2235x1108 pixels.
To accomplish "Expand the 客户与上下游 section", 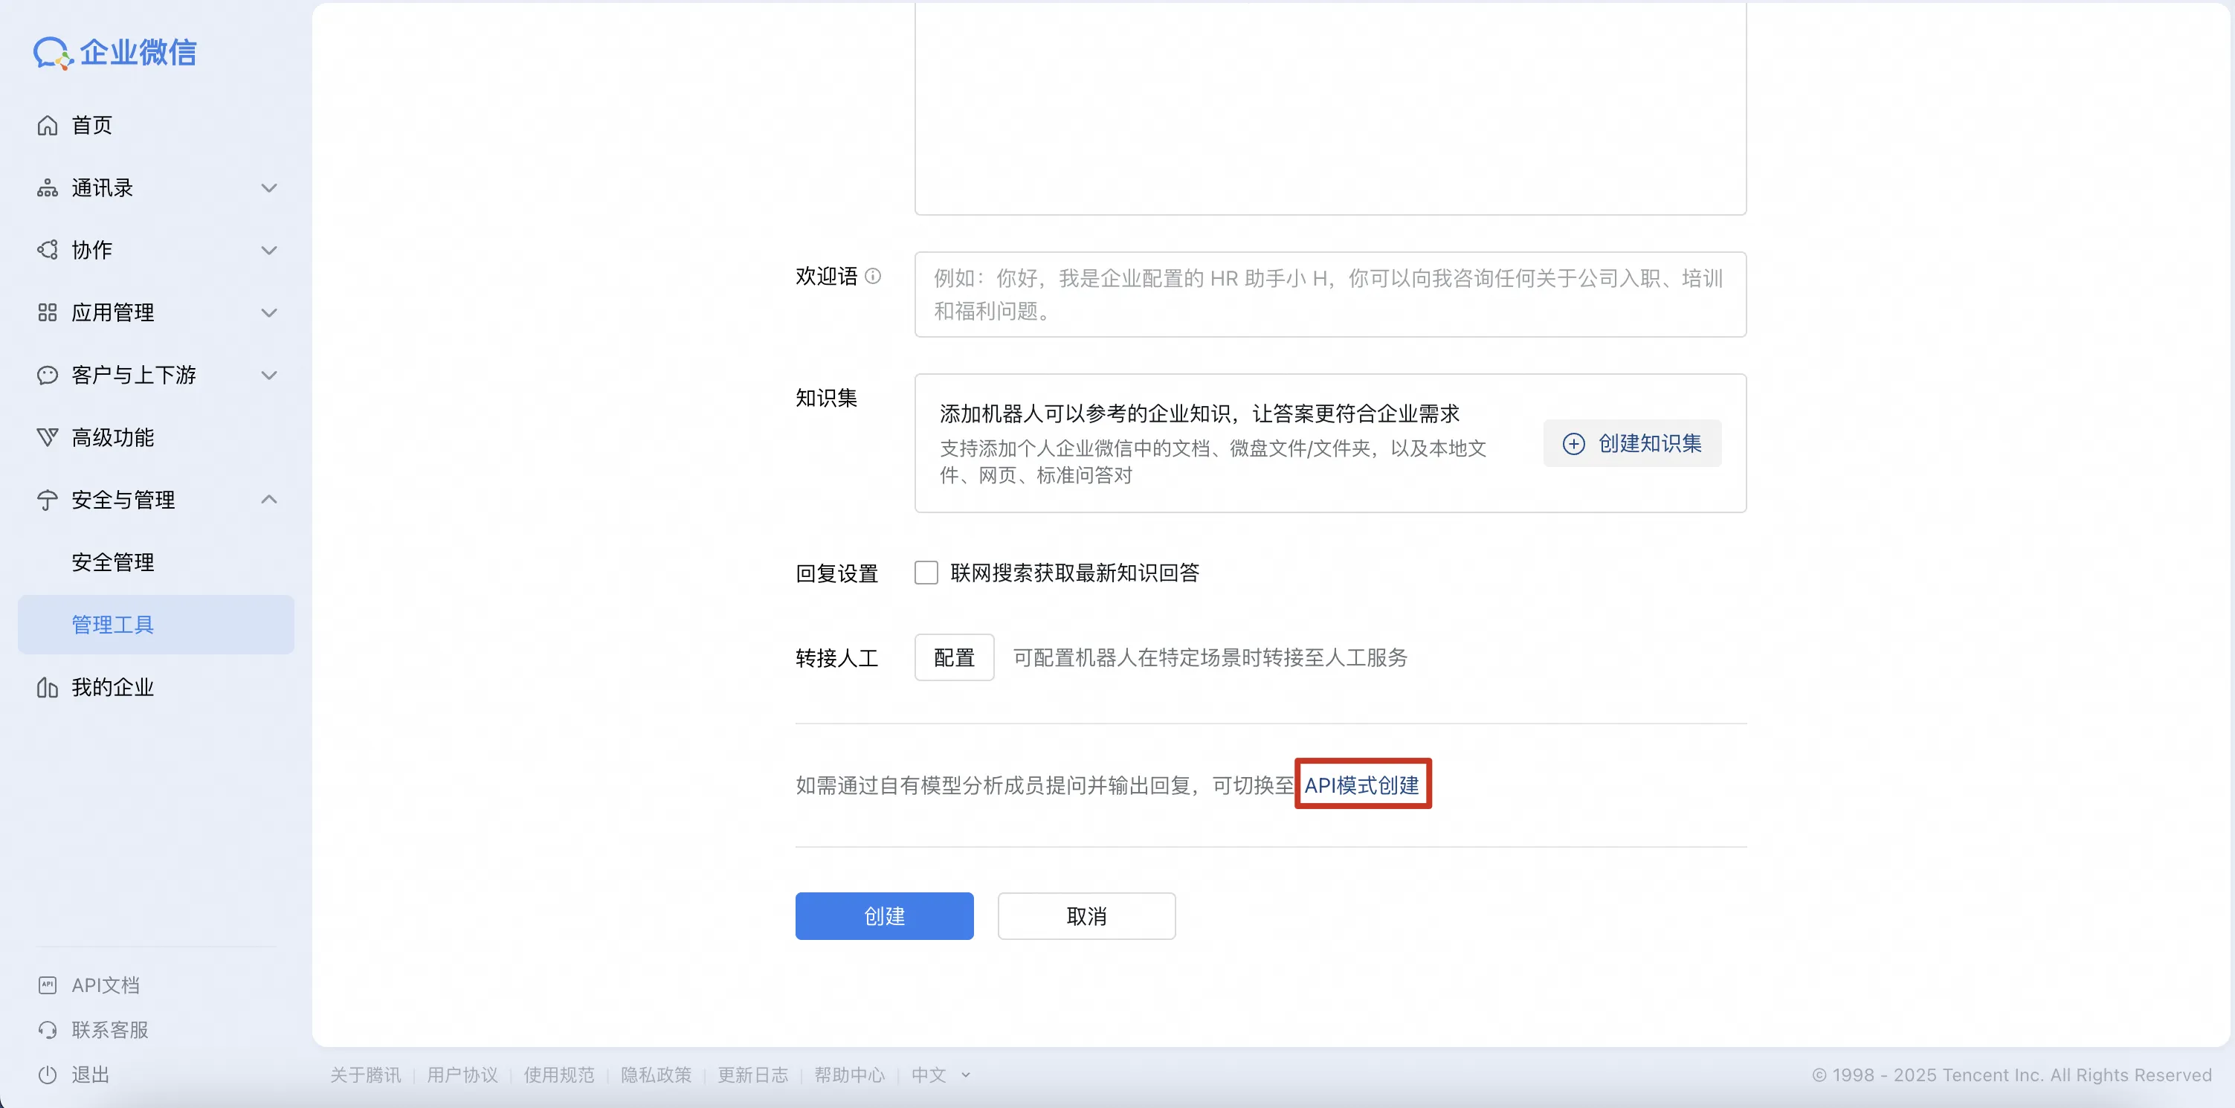I will 269,375.
